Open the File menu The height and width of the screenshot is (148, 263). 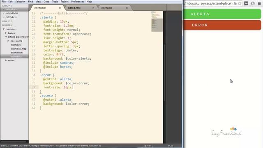click(4, 2)
